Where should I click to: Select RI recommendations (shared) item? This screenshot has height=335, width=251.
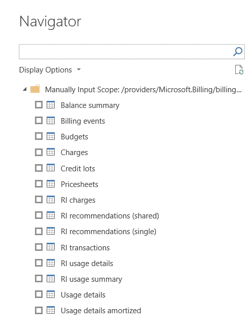(x=110, y=216)
